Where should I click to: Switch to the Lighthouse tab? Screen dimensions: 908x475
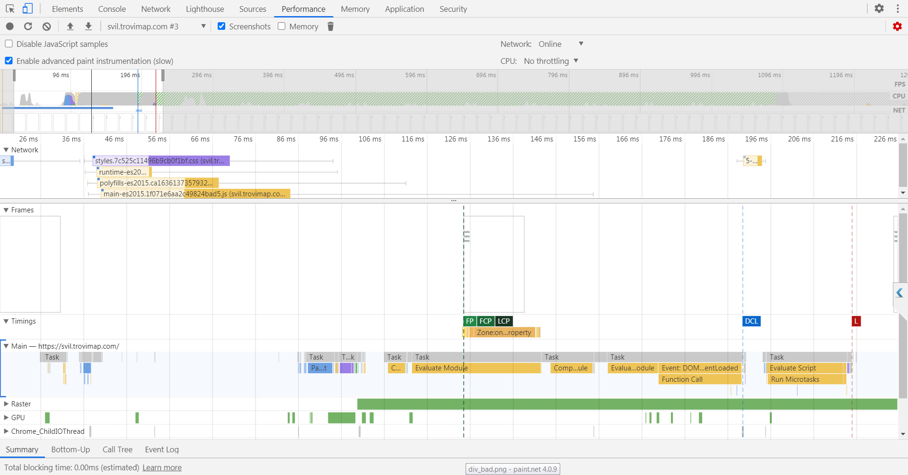pyautogui.click(x=205, y=9)
